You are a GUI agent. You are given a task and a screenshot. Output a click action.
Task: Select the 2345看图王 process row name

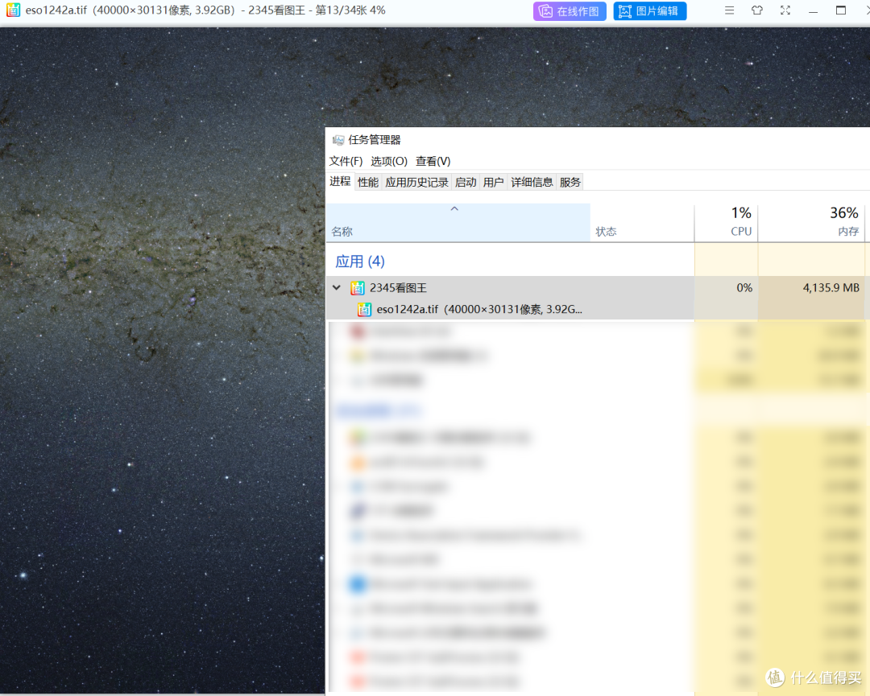pos(399,288)
